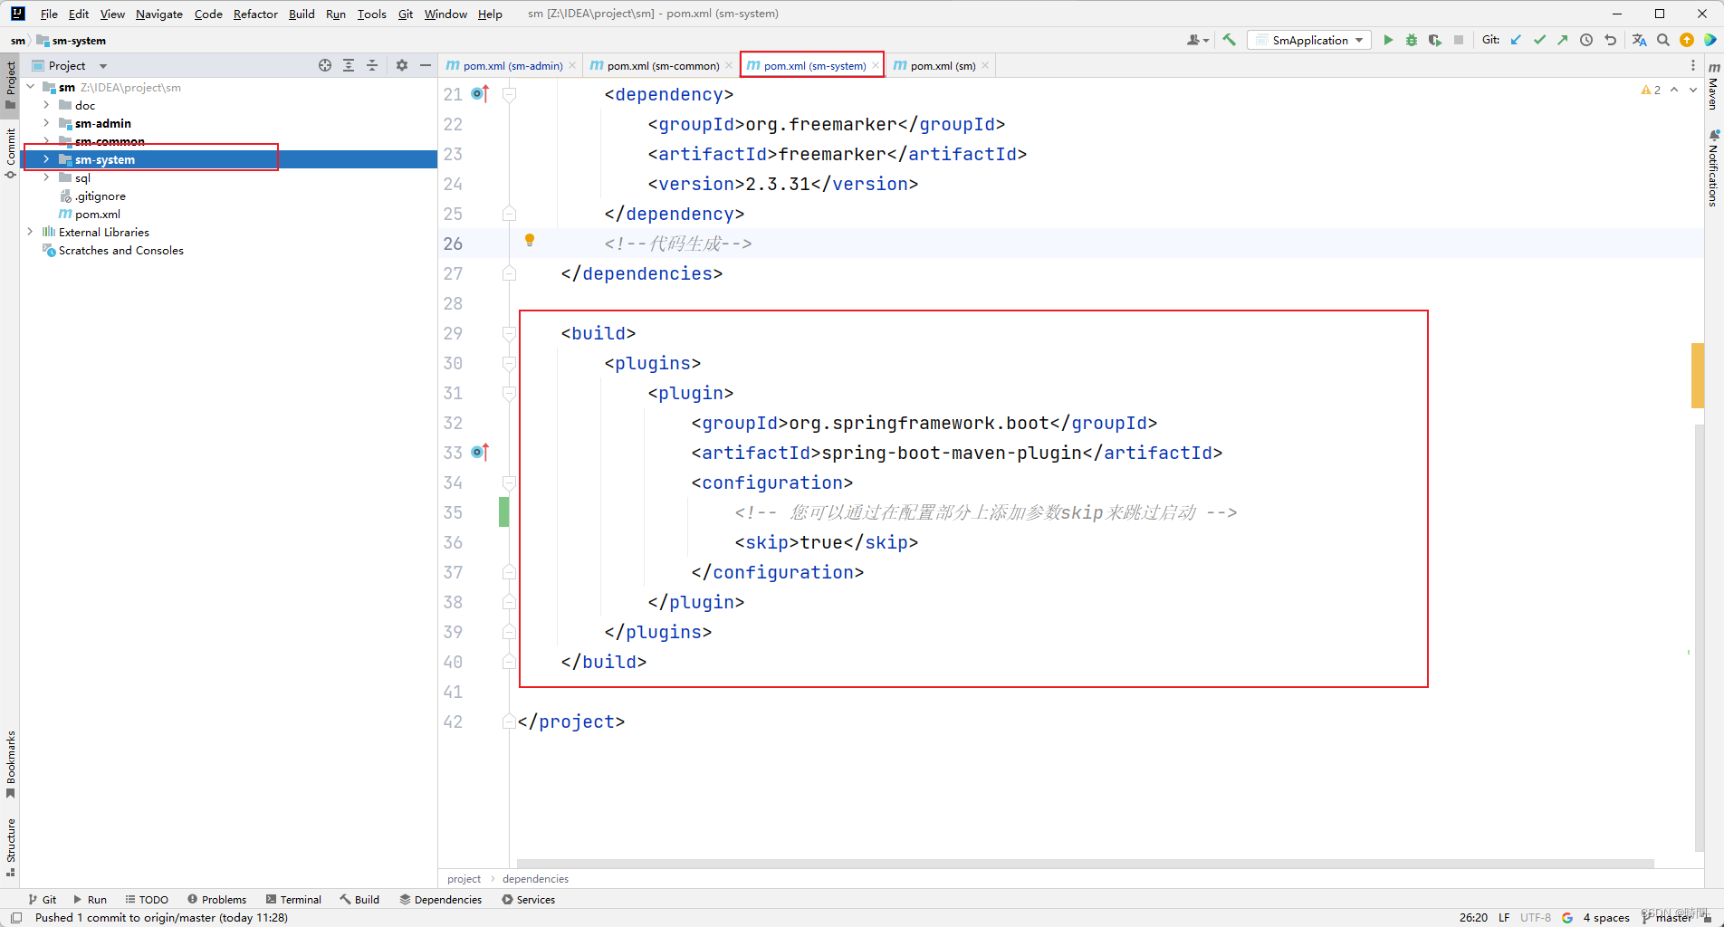This screenshot has height=927, width=1724.
Task: Fold the build tag at line 29
Action: click(509, 333)
